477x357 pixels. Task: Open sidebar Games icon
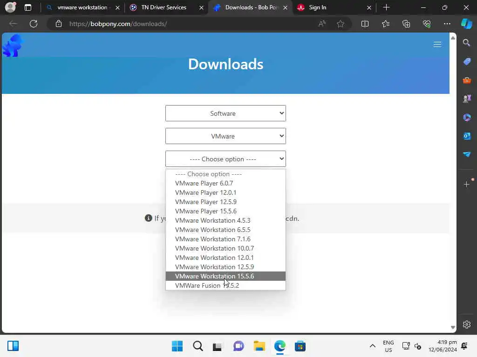(467, 99)
